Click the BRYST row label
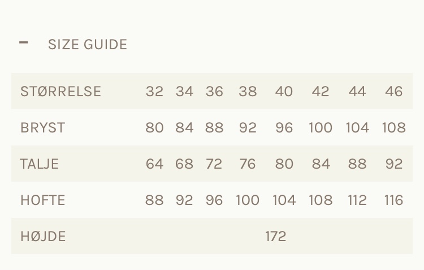 click(43, 127)
